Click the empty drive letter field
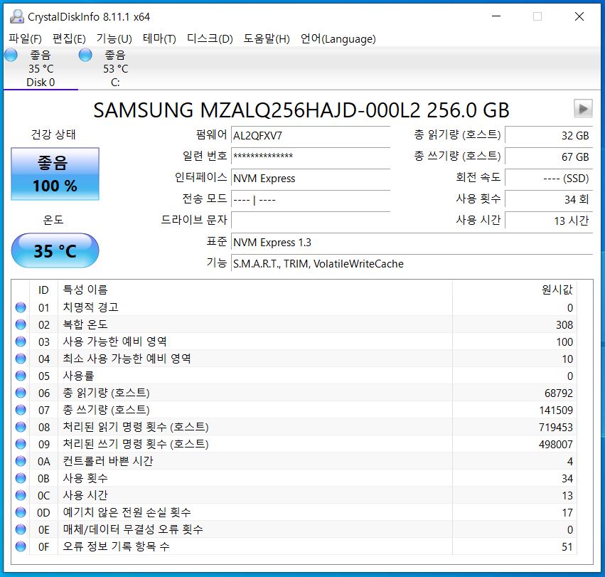The width and height of the screenshot is (605, 577). 311,221
